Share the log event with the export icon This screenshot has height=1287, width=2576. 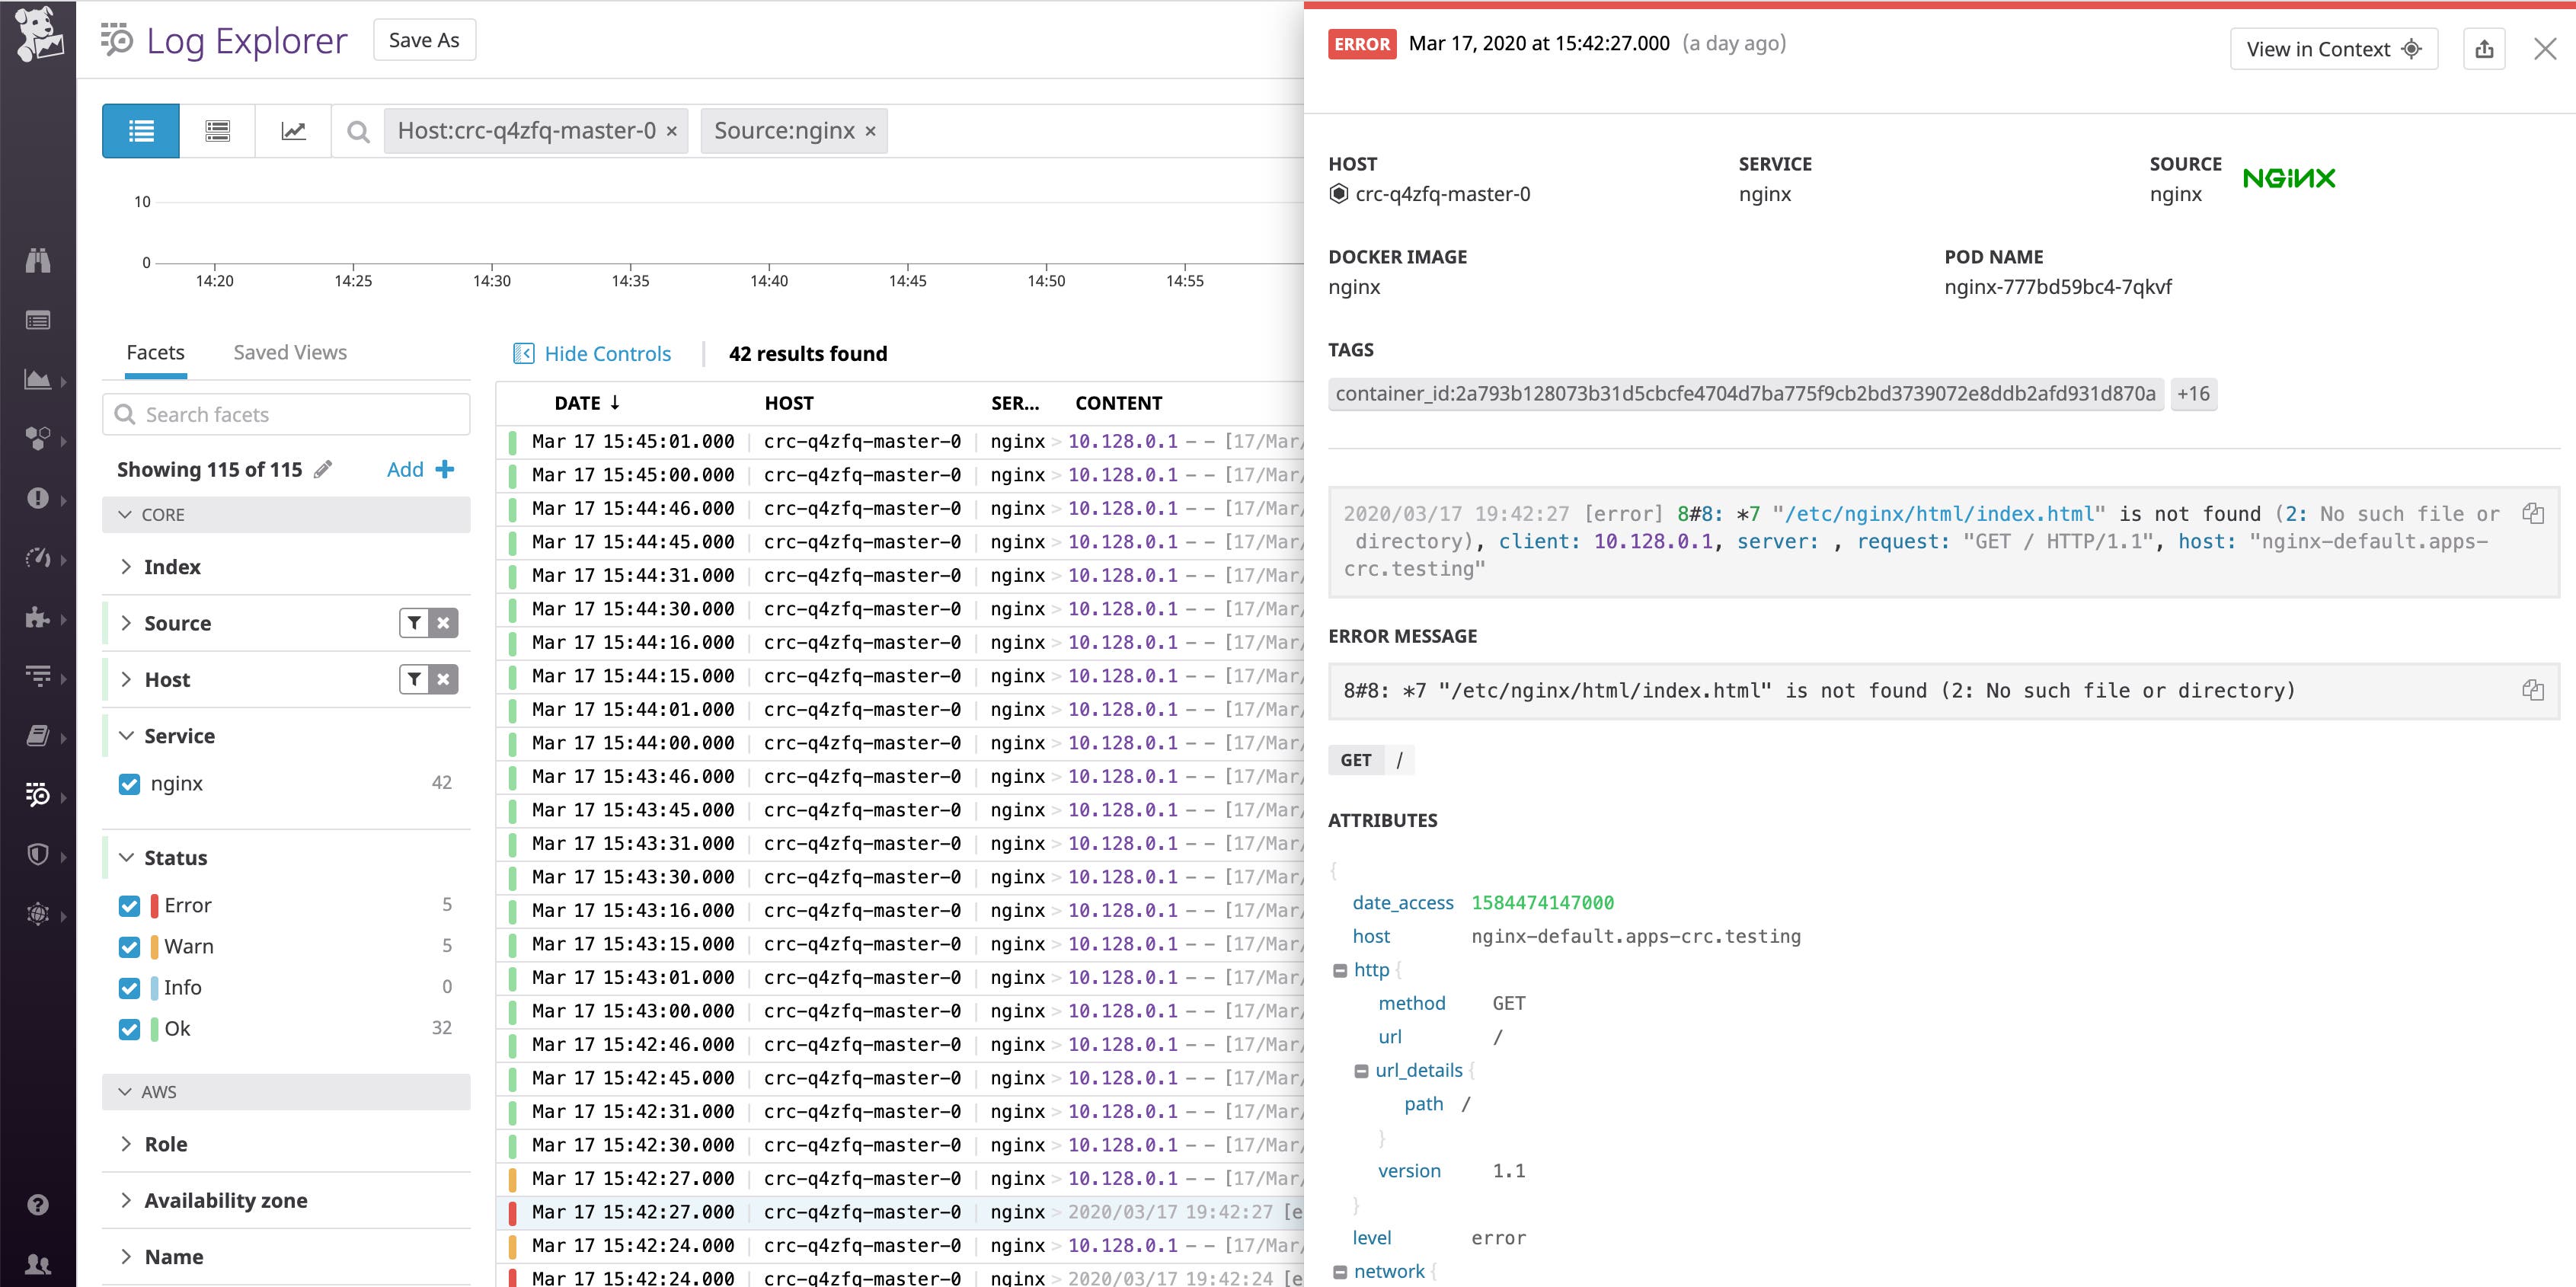click(x=2486, y=48)
